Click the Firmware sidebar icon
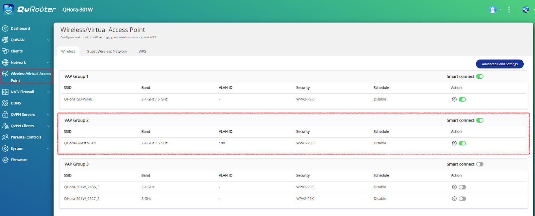Screen dimensions: 535x216 point(5,160)
